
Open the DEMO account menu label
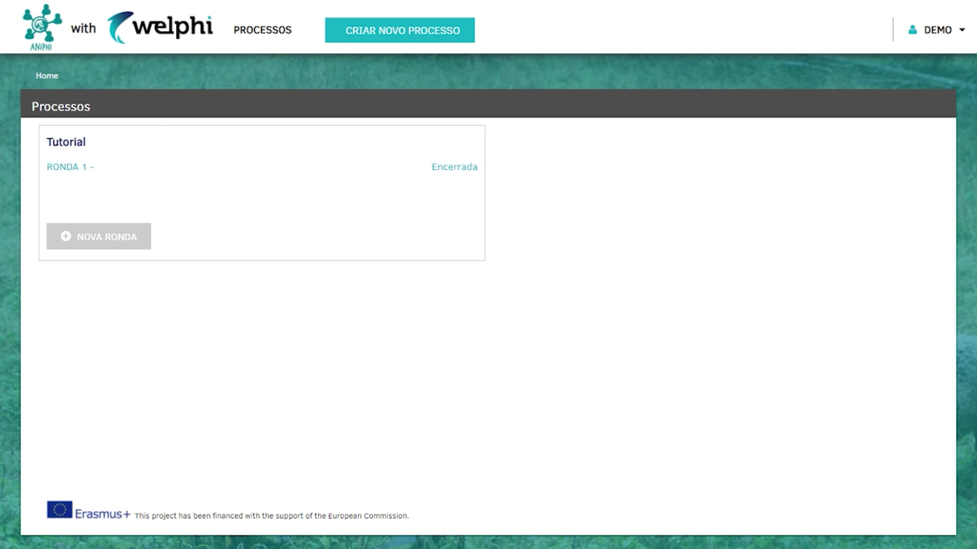coord(938,30)
